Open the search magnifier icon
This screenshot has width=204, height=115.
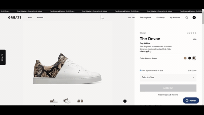coord(187,18)
